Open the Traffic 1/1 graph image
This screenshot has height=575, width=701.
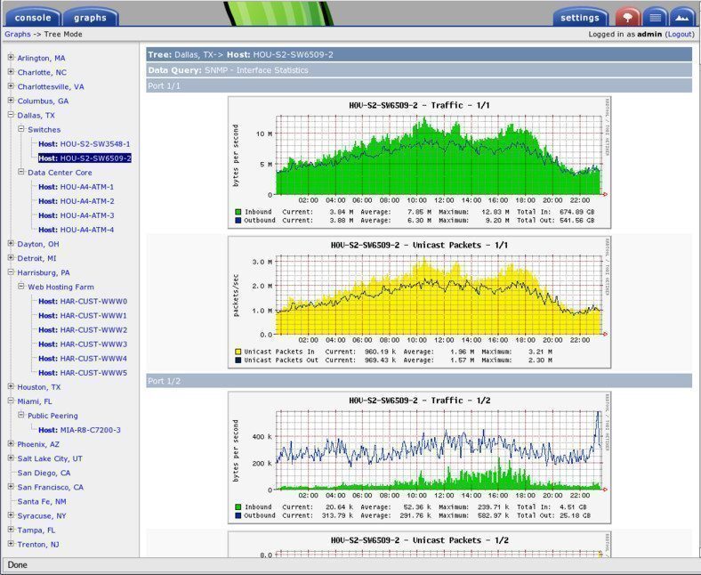tap(419, 162)
